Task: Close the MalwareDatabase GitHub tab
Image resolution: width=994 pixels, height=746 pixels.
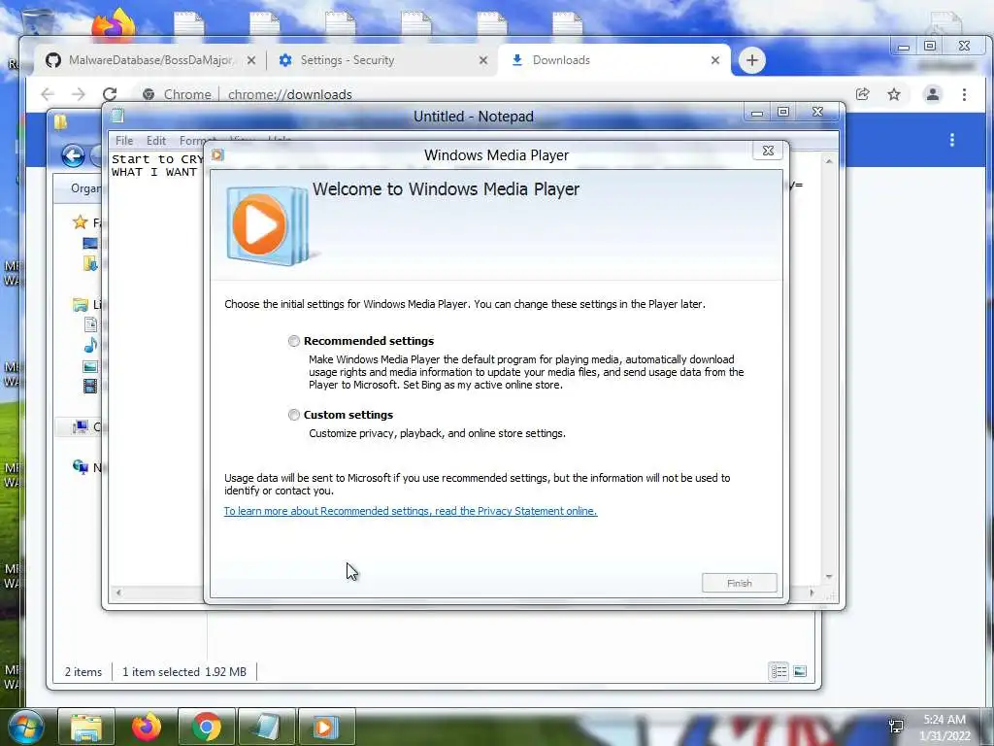Action: pyautogui.click(x=251, y=60)
